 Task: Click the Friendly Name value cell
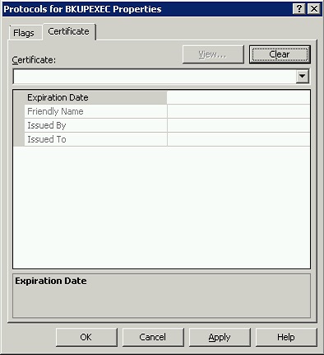click(x=238, y=111)
